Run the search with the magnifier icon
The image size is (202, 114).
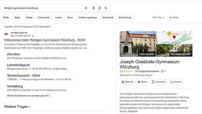pyautogui.click(x=106, y=8)
